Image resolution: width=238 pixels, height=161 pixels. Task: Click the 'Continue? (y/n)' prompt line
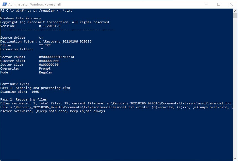(x=15, y=84)
